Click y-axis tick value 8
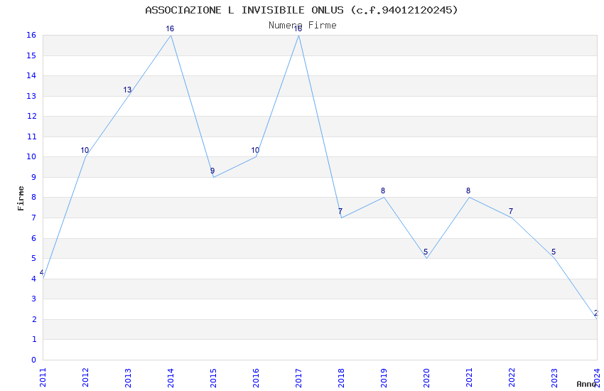The image size is (604, 391). 33,197
